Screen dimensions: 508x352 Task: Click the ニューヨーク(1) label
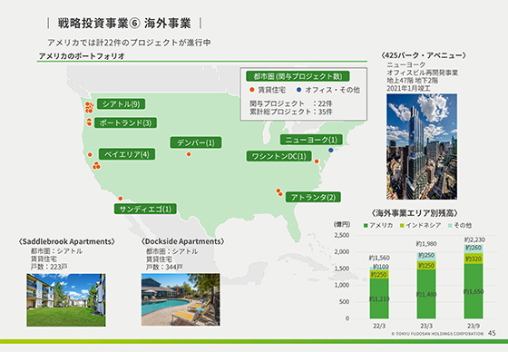coord(311,140)
